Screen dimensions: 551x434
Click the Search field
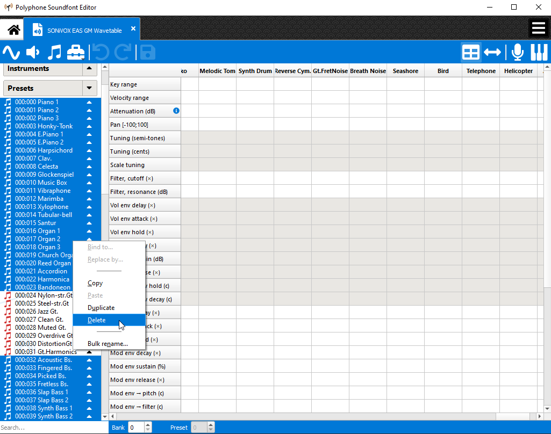[48, 428]
